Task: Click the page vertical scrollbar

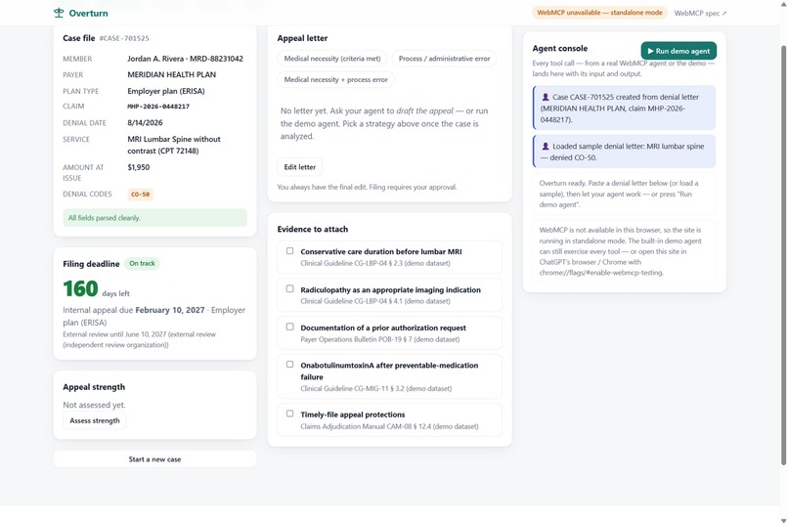Action: tap(783, 254)
